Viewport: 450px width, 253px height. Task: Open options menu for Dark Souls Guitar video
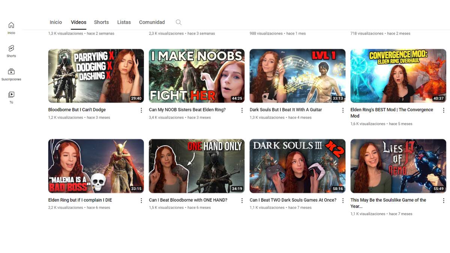click(x=343, y=110)
